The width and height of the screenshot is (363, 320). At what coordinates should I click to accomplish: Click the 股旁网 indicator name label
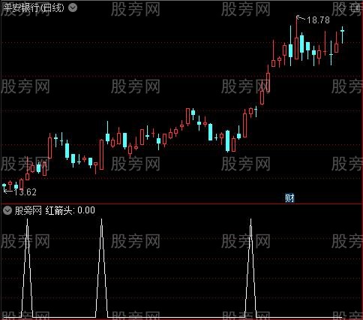click(28, 210)
